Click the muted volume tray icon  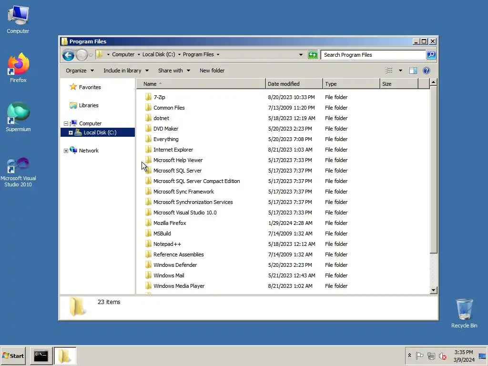(442, 356)
